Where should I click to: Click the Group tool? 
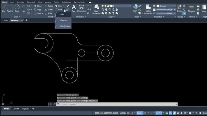179,8
